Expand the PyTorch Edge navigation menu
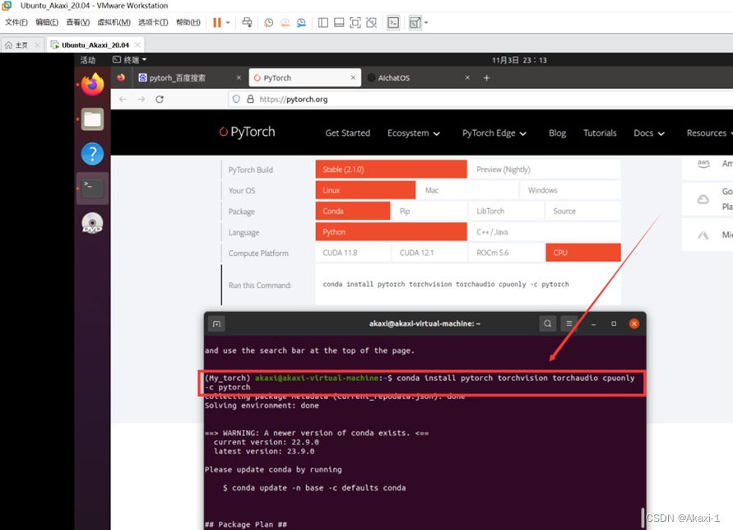Viewport: 733px width, 530px height. coord(494,132)
